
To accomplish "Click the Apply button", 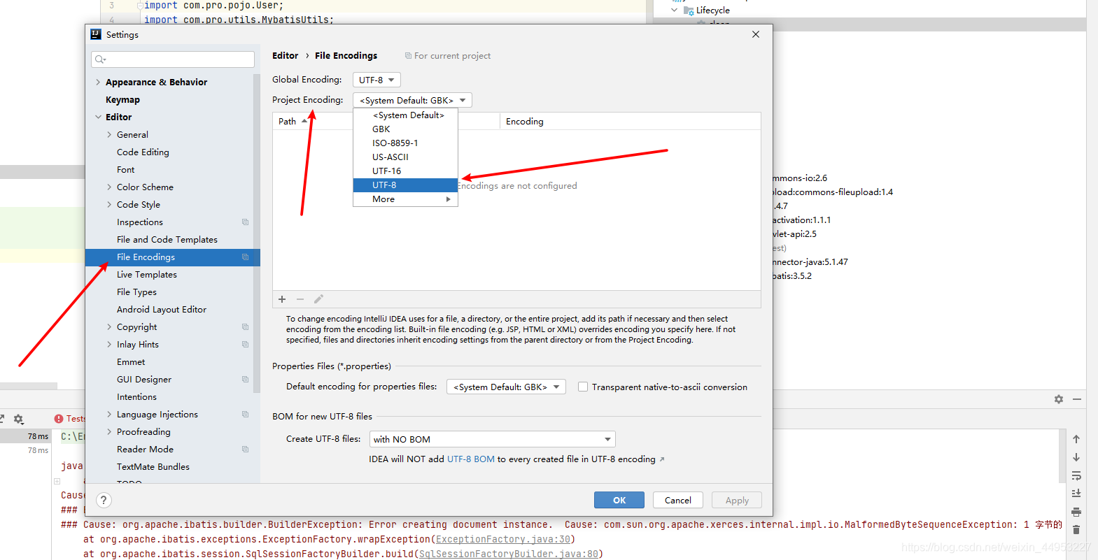I will pos(737,500).
